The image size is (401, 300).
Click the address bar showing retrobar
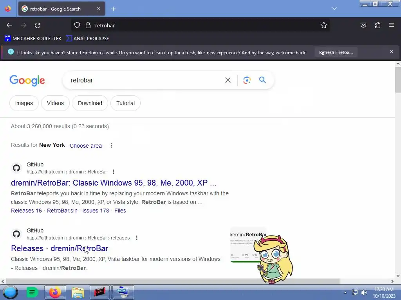click(200, 25)
